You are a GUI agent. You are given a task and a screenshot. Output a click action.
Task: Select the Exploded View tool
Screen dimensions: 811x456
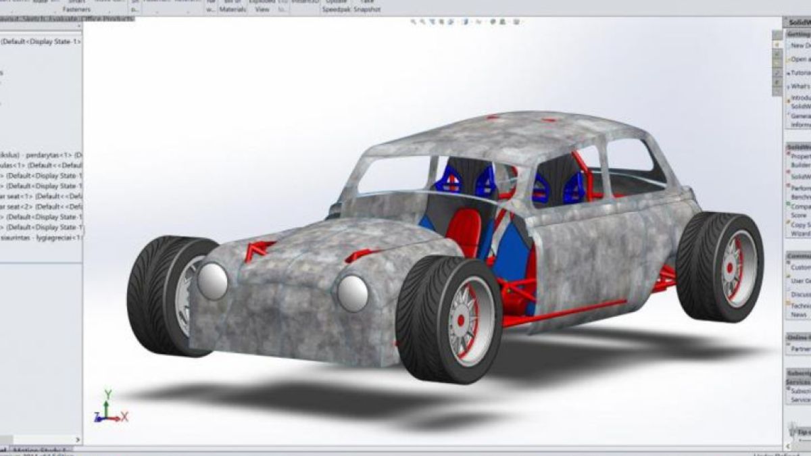(262, 6)
